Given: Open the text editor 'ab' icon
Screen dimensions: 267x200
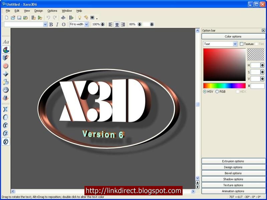Looking at the screenshot, I should pos(63,18).
